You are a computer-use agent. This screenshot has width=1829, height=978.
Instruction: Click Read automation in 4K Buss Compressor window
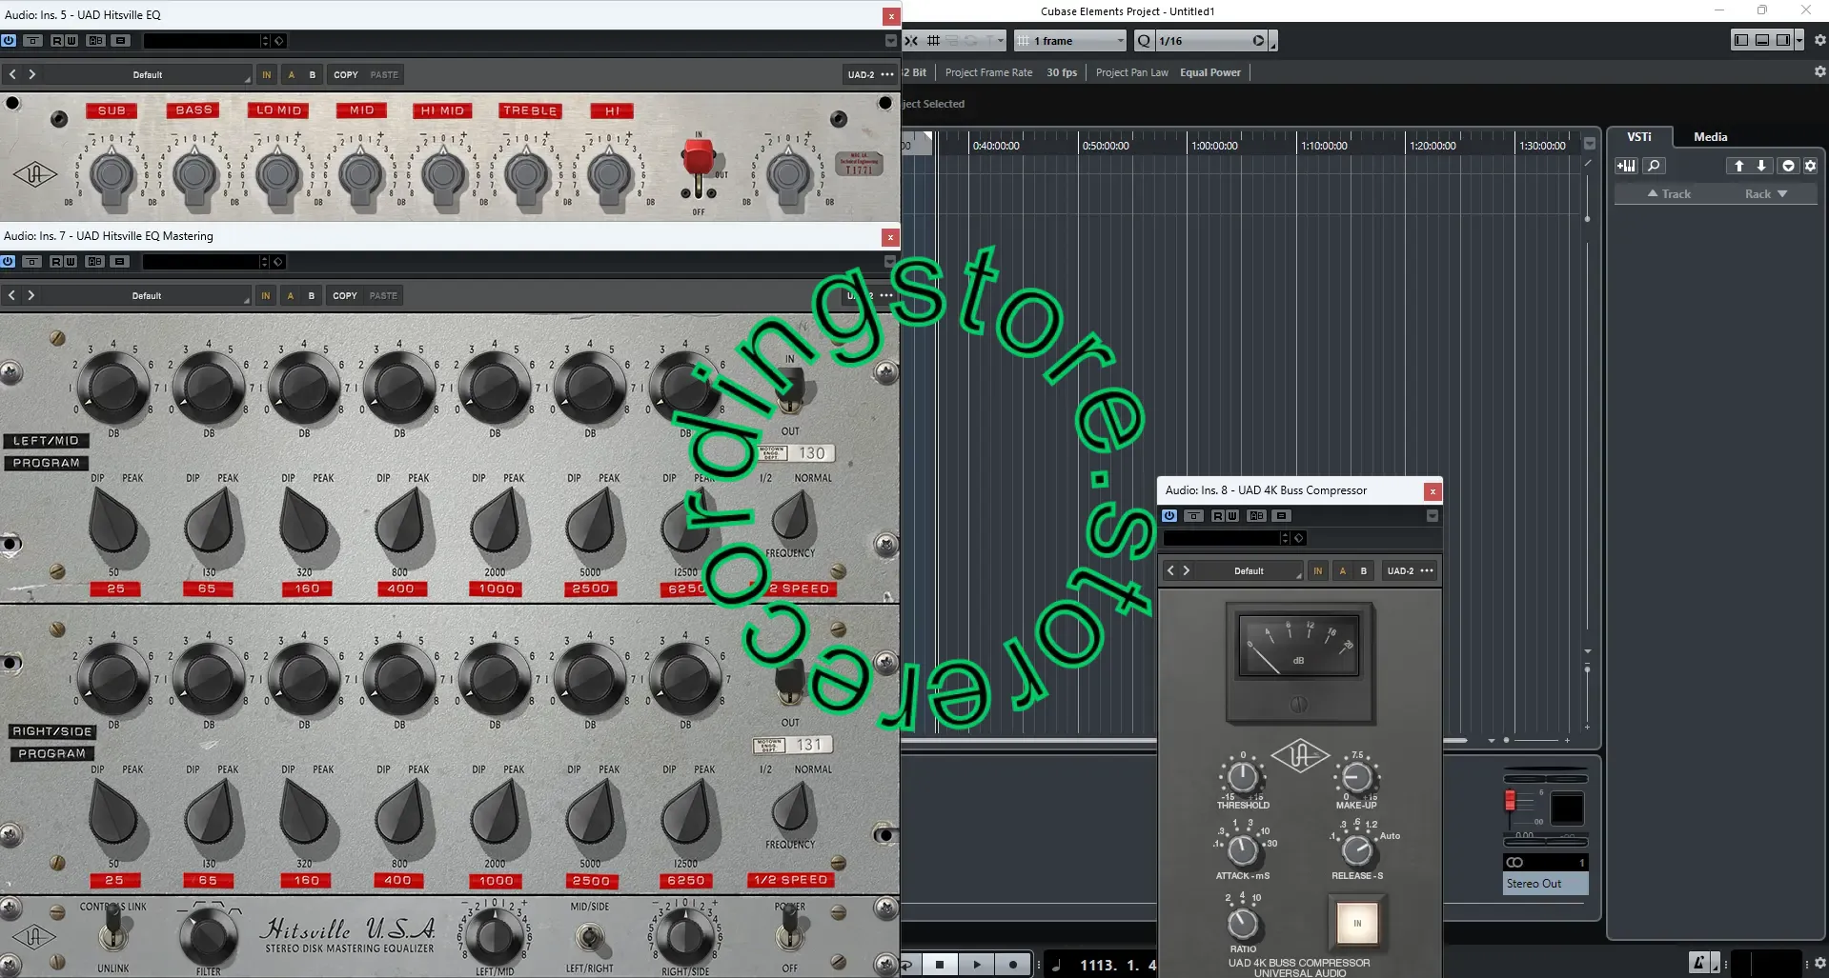pos(1218,515)
